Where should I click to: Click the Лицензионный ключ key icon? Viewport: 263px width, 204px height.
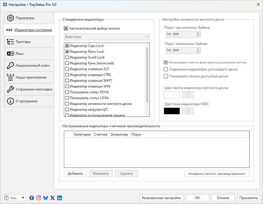(x=11, y=65)
